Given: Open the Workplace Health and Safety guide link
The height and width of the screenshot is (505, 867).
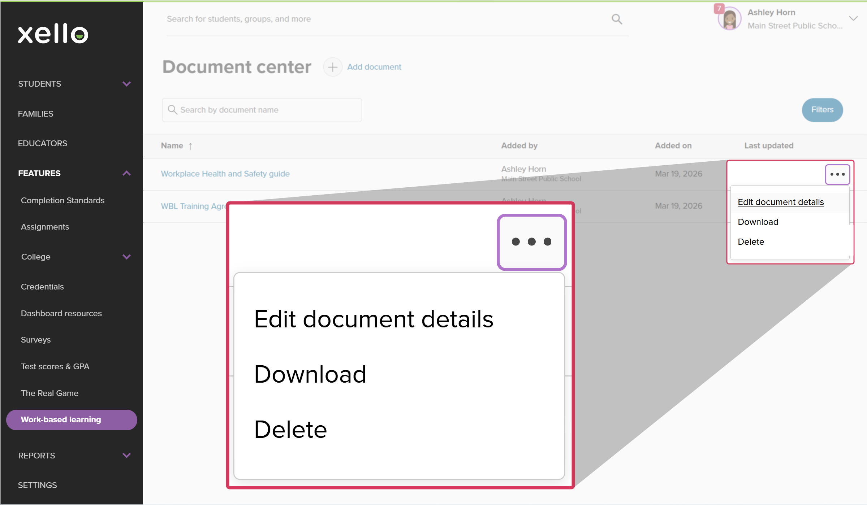Looking at the screenshot, I should (225, 174).
